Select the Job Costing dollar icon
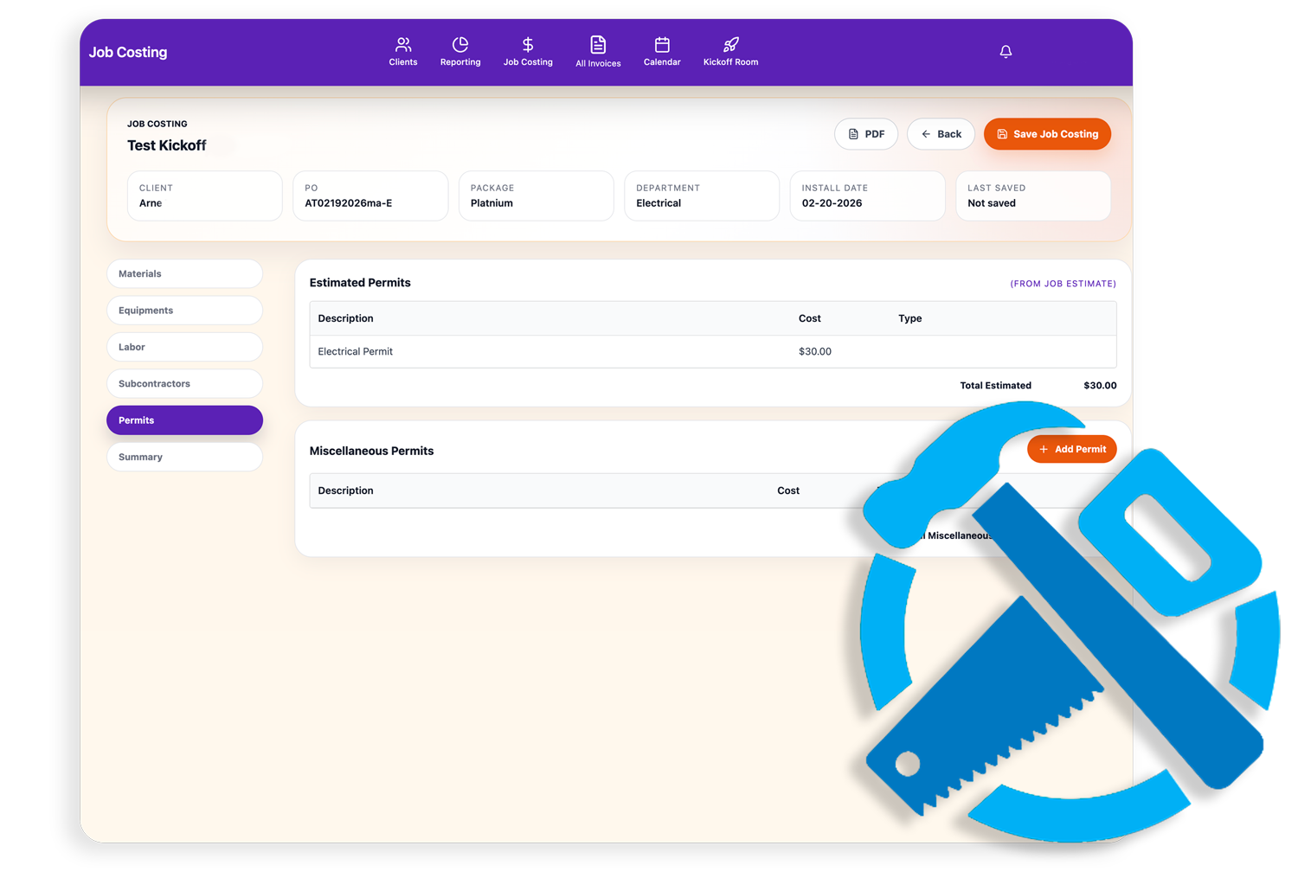This screenshot has width=1298, height=878. click(528, 45)
